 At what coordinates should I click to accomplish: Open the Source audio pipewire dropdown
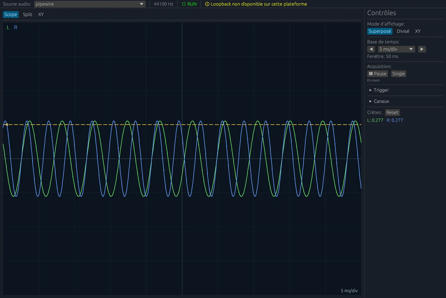click(x=90, y=4)
